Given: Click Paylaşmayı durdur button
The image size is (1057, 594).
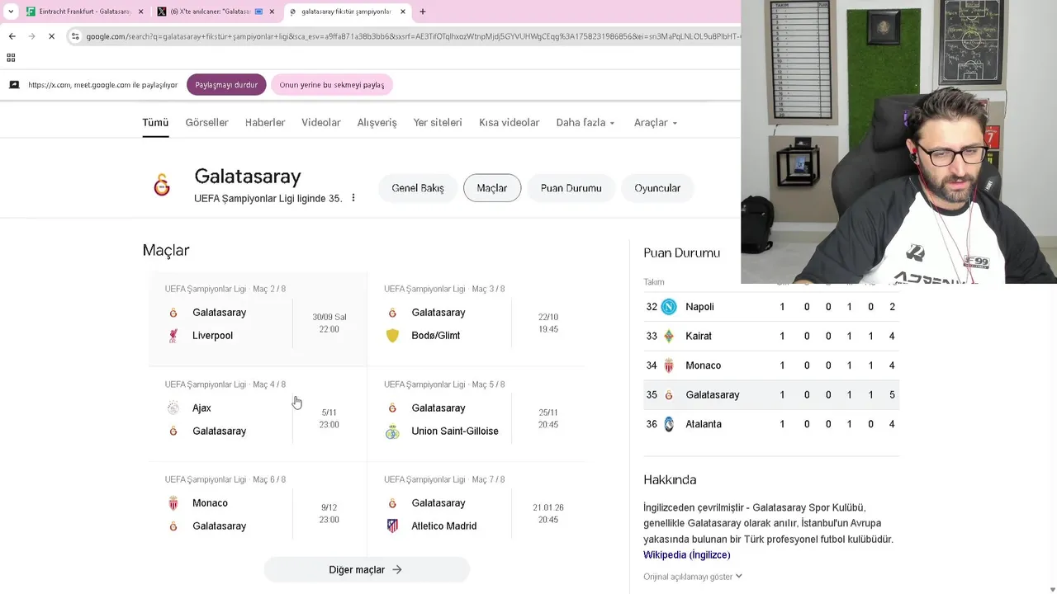Looking at the screenshot, I should (x=226, y=85).
